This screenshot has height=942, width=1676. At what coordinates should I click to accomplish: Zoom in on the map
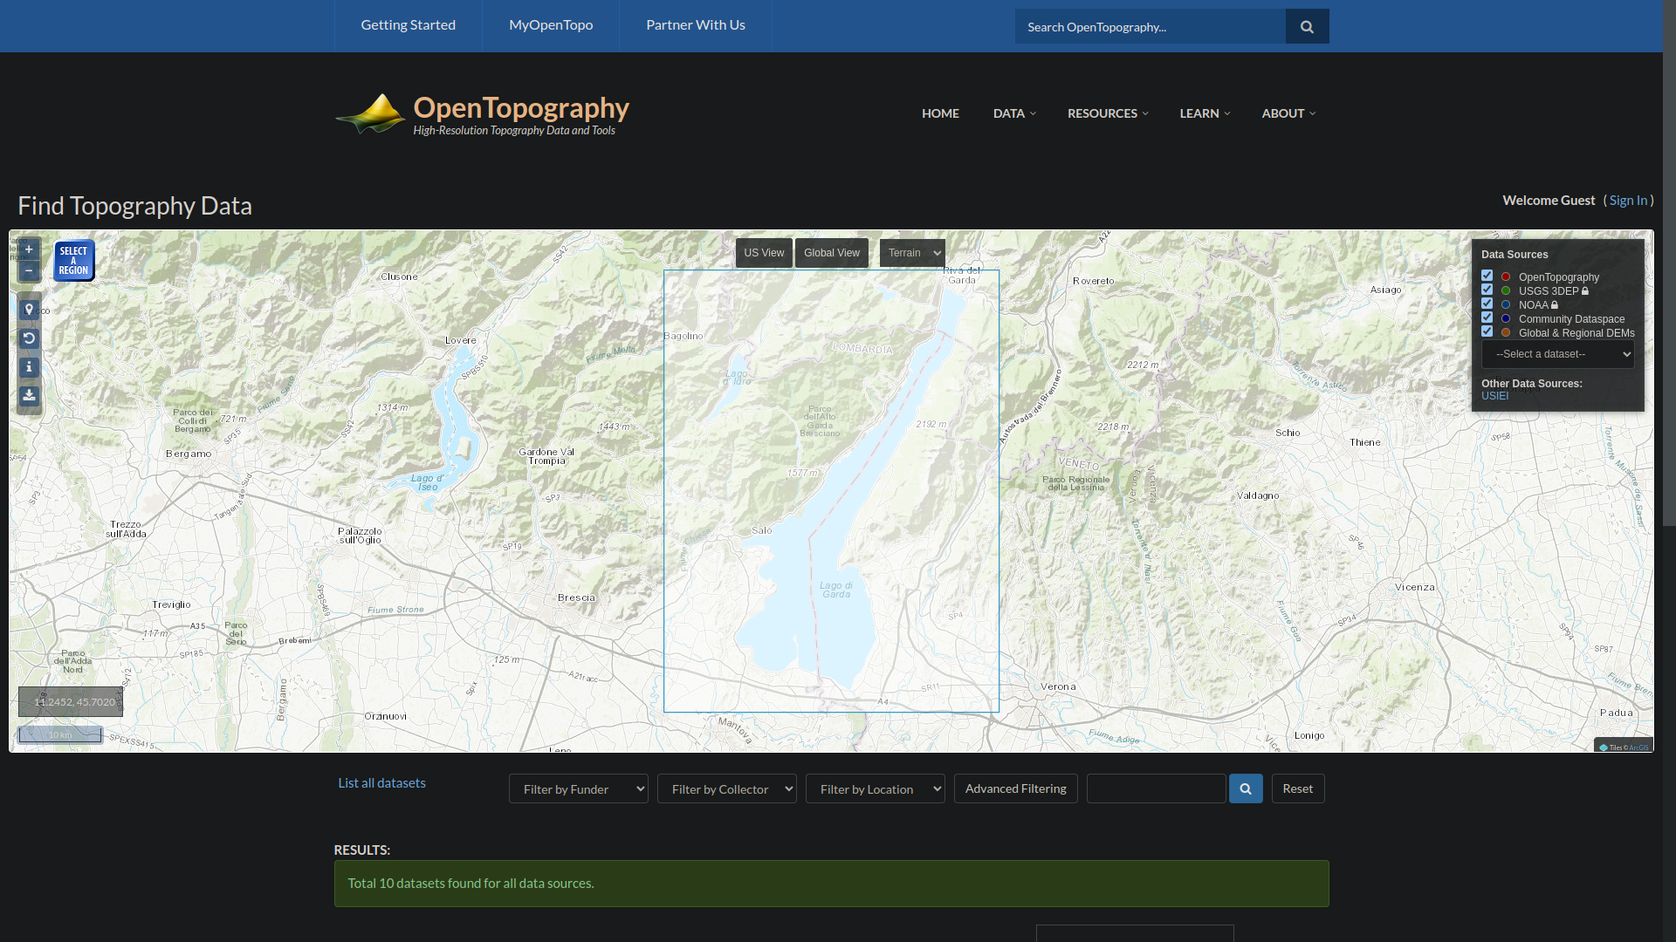coord(29,249)
